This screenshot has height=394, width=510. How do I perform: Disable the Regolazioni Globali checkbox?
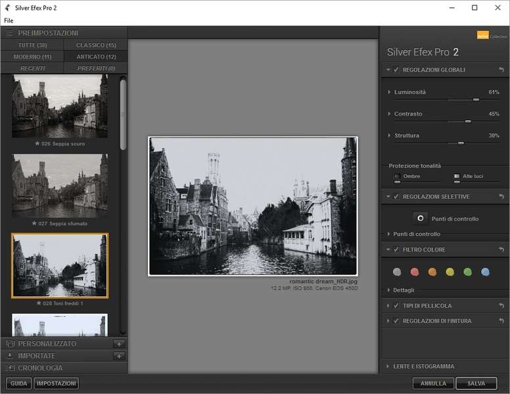coord(396,70)
